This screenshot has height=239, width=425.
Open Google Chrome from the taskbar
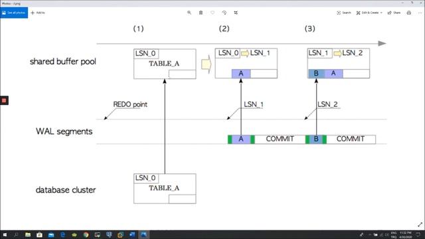(x=86, y=234)
